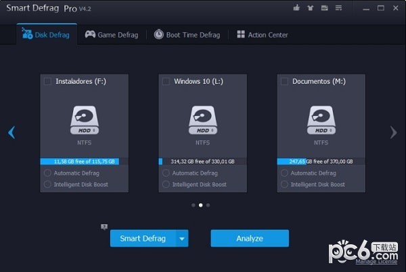
Task: Check the Windows 10 (L:) drive checkbox
Action: click(166, 82)
